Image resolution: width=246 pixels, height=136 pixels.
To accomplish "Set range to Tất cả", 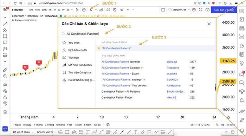I will point(97,125).
